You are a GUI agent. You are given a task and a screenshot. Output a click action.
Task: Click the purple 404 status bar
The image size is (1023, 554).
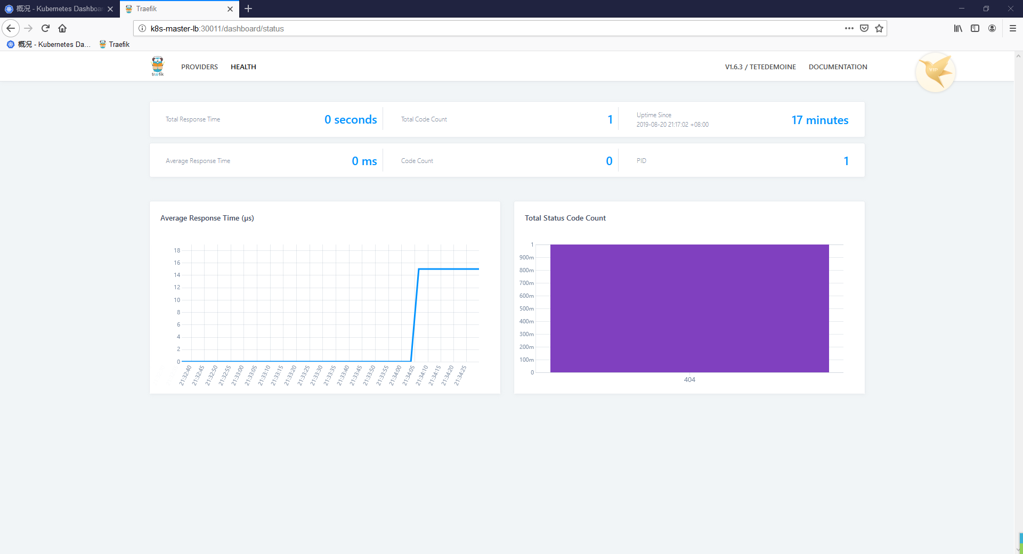pos(689,308)
